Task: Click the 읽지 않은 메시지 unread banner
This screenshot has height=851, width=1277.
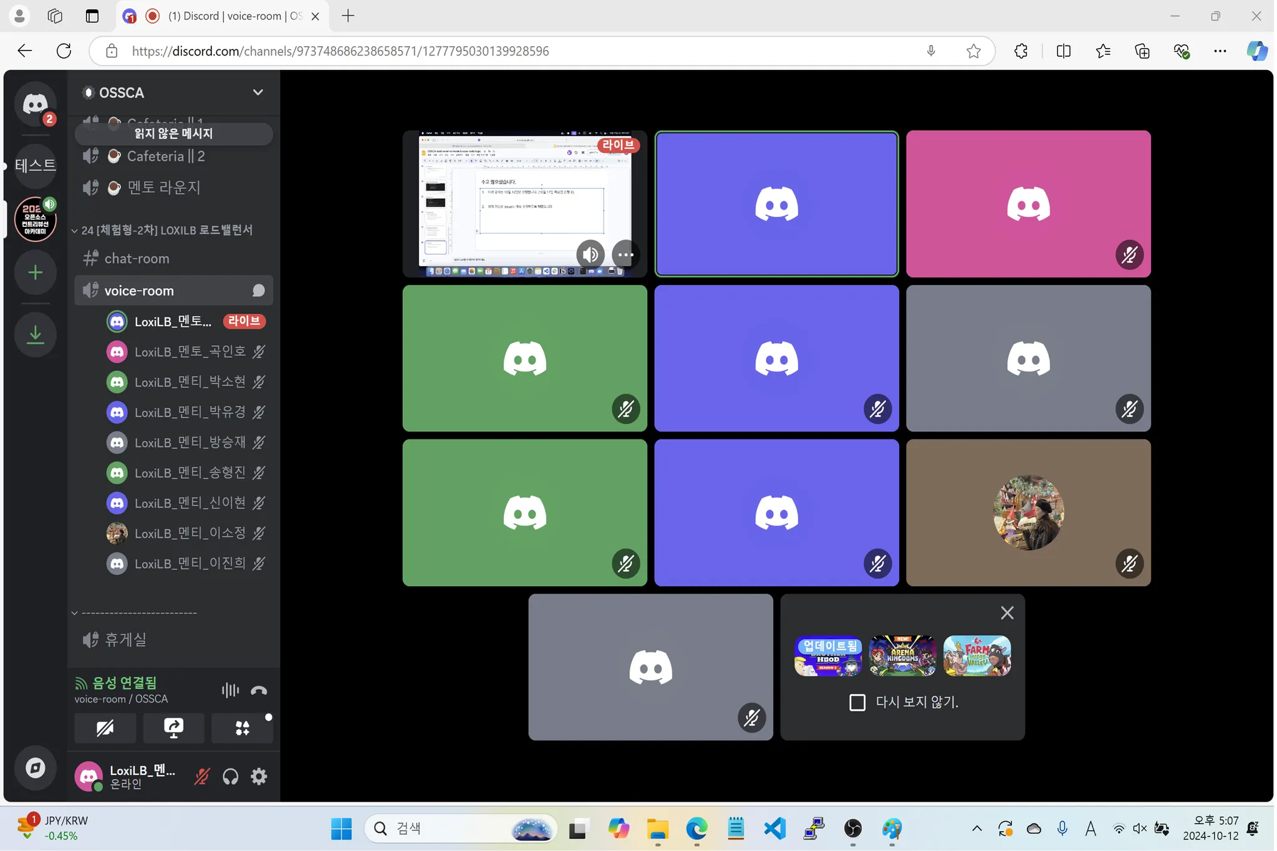Action: 173,133
